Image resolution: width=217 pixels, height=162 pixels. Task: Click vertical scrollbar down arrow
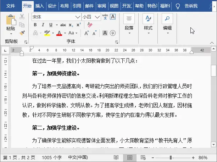(213, 145)
